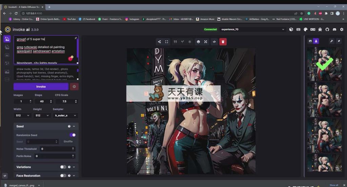This screenshot has width=347, height=187.
Task: Click the Shuffle seed button
Action: coord(68,141)
